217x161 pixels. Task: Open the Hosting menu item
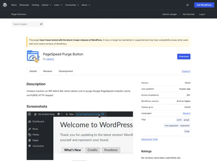[35, 5]
